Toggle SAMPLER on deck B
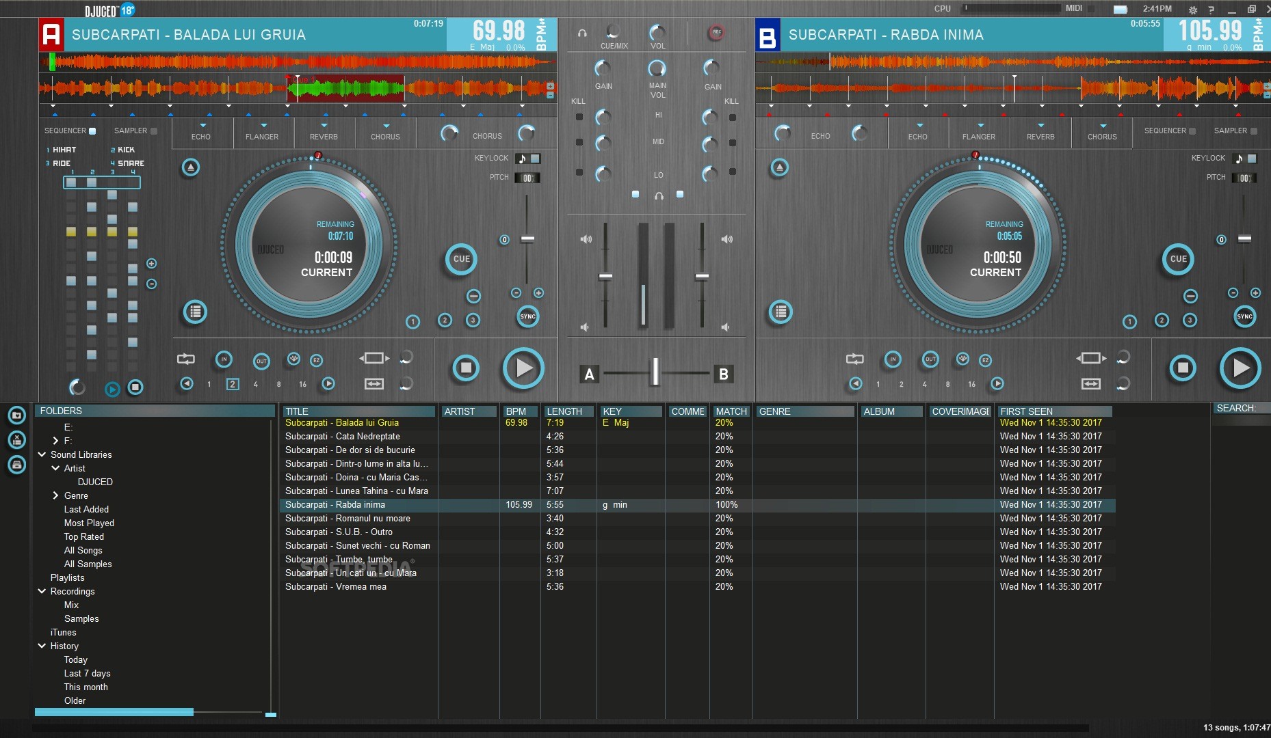 [1254, 131]
